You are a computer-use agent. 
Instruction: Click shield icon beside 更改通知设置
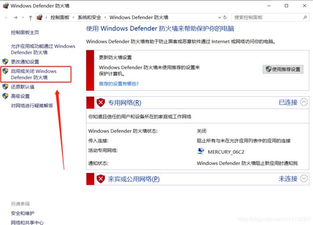click(x=5, y=61)
